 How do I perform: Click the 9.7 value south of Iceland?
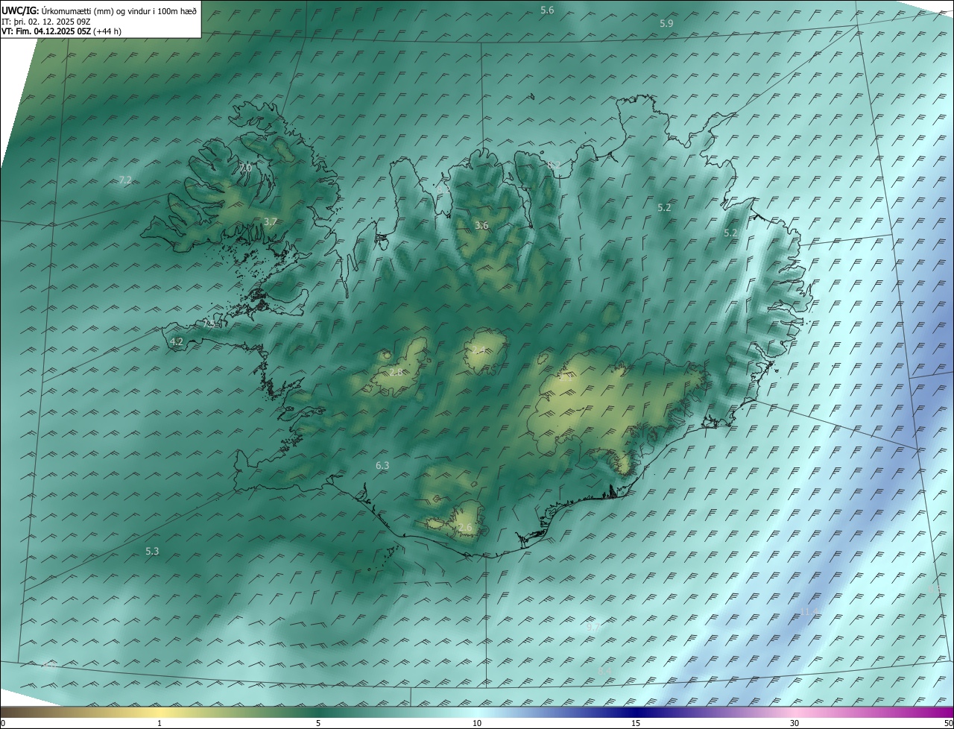[593, 627]
